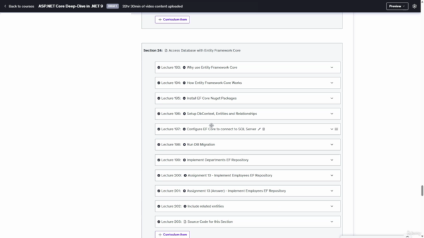Expand Lecture 198 details chevron
The image size is (424, 238).
(332, 145)
